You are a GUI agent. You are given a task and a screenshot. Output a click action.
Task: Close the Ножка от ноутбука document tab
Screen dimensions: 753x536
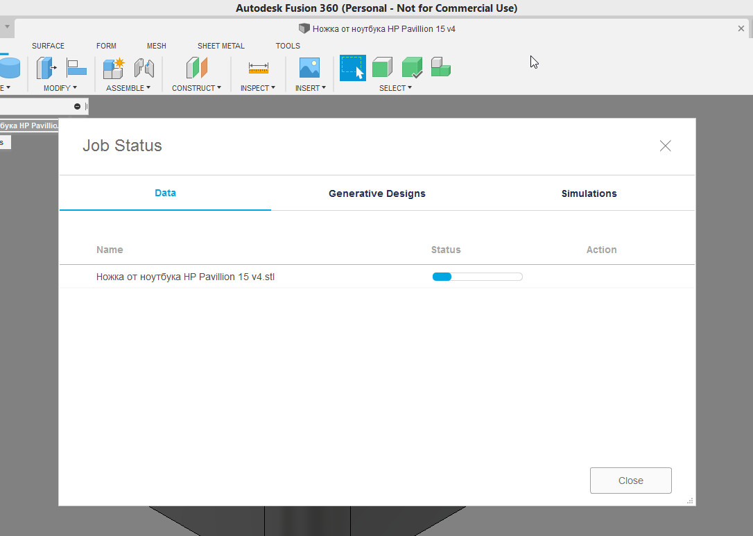coord(741,28)
